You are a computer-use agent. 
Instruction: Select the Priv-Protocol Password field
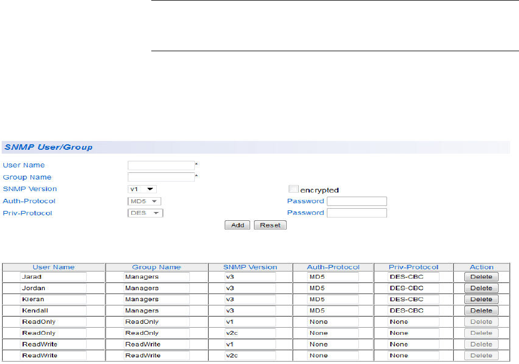click(357, 213)
